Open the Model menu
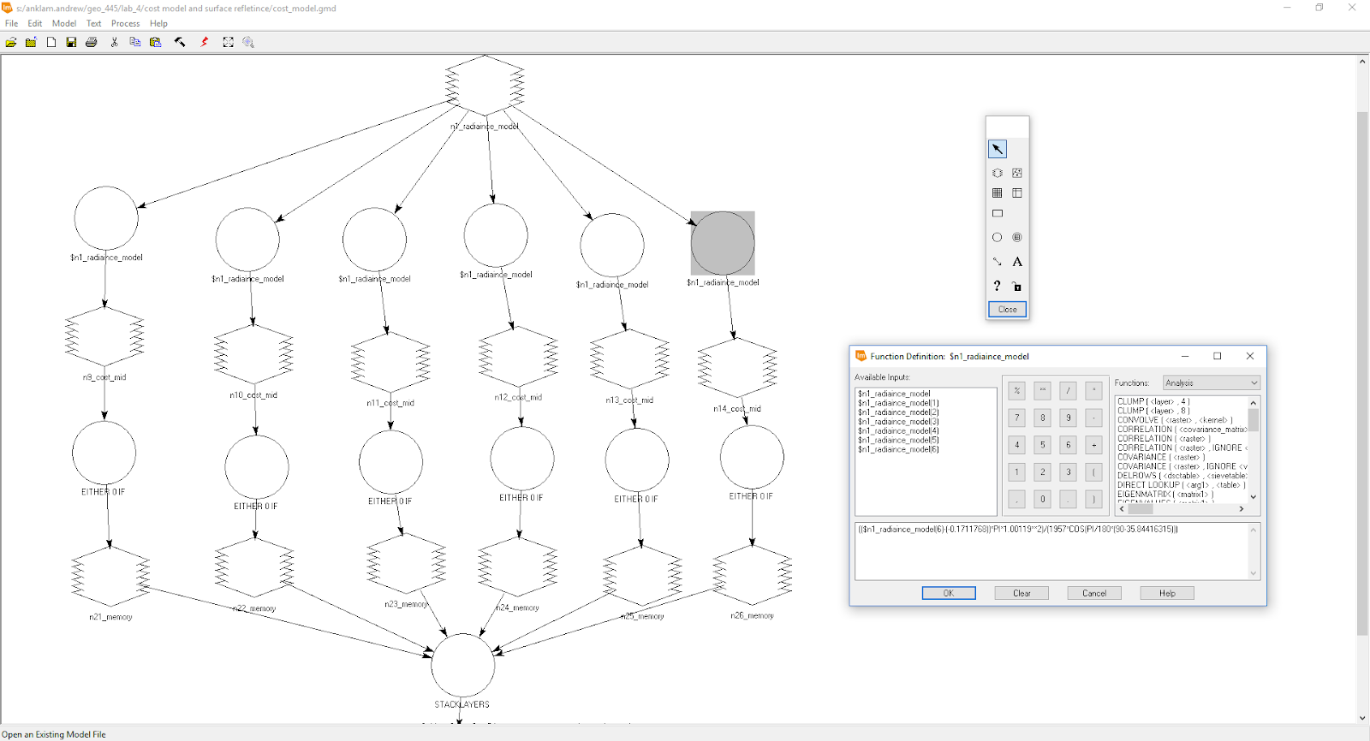Image resolution: width=1370 pixels, height=741 pixels. click(64, 23)
